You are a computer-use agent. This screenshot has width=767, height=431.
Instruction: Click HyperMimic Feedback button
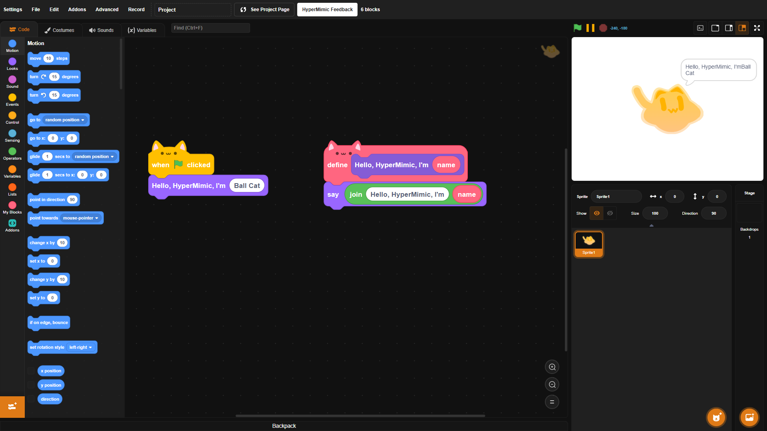[328, 10]
